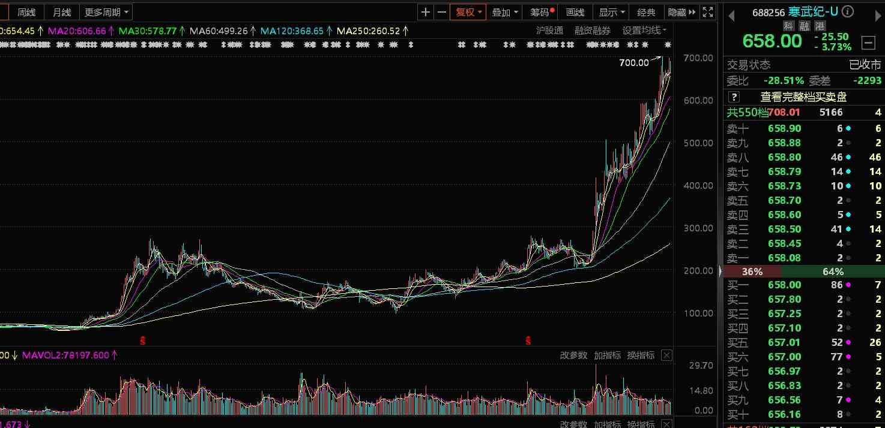Enter fullscreen chart view
The width and height of the screenshot is (885, 428).
coord(708,12)
